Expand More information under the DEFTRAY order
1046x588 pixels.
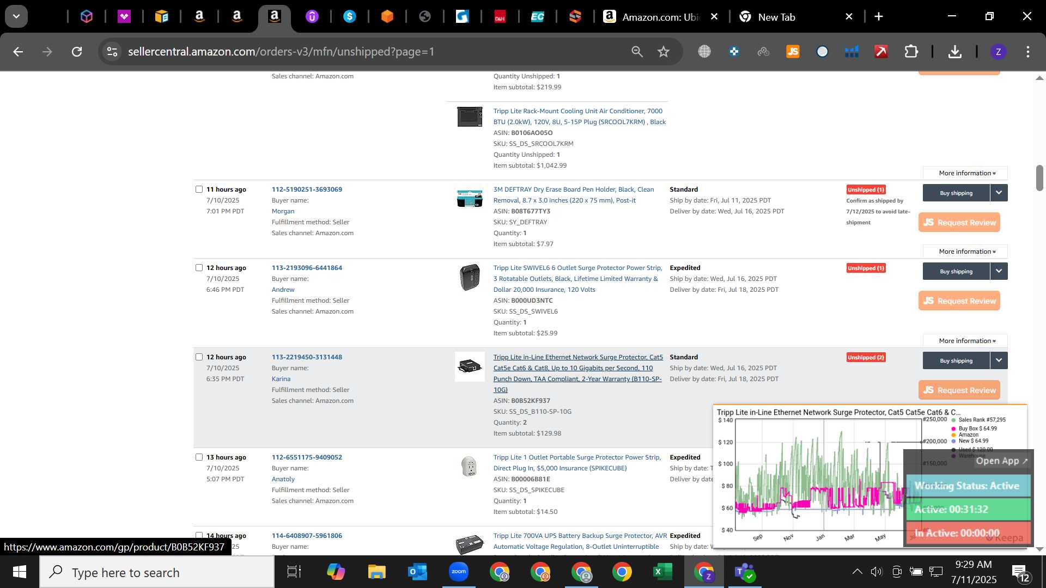[x=965, y=252]
